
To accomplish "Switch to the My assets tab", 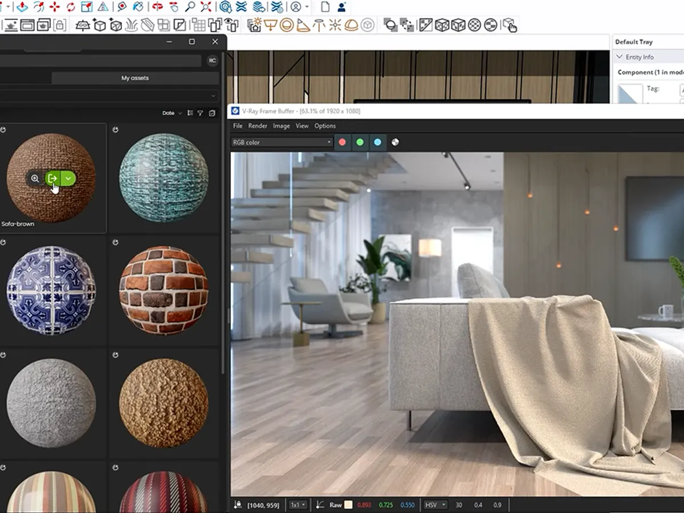I will click(135, 78).
